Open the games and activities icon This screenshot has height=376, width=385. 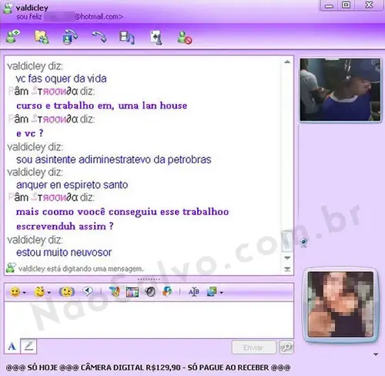[x=156, y=38]
